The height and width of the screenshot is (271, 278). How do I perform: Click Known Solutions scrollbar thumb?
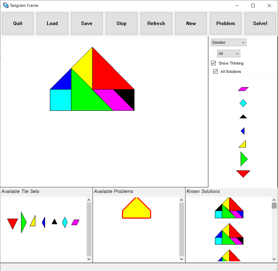click(274, 206)
